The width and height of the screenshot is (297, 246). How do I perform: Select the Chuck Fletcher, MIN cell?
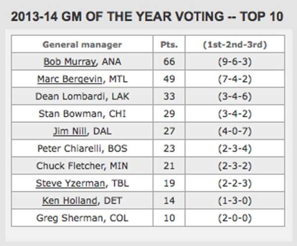[x=82, y=166]
